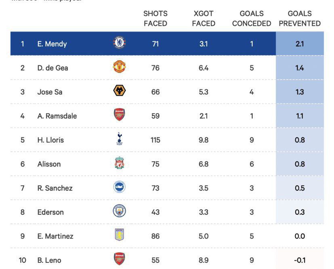Click Ramsdale's Arsenal crest
Screen dimensions: 334x269
119,115
